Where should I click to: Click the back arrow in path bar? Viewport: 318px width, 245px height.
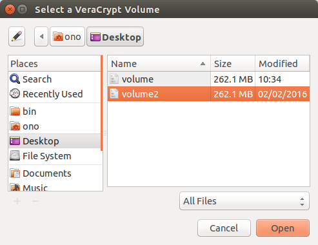click(41, 37)
